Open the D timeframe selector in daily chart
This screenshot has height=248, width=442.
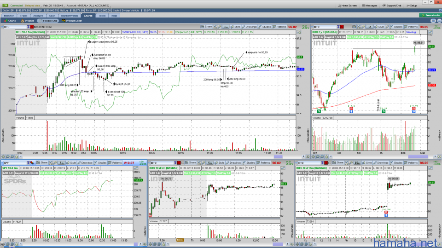tap(369, 27)
